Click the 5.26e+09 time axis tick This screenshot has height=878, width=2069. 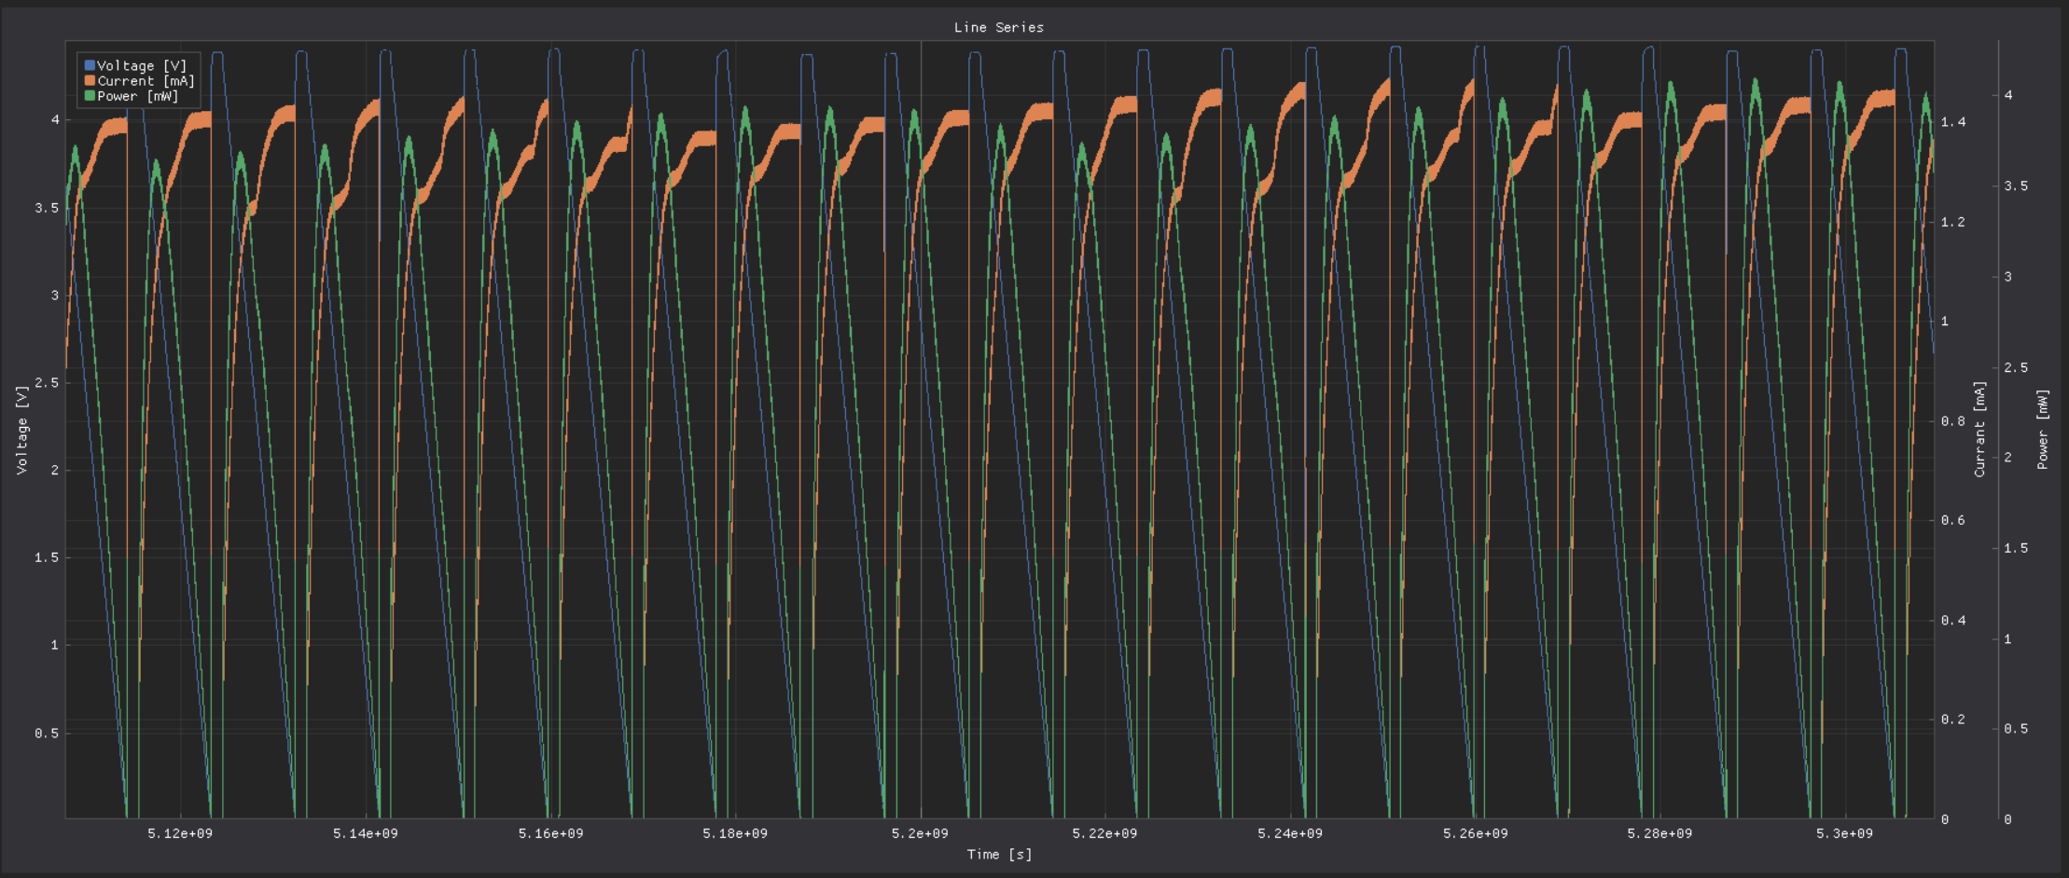[x=1476, y=833]
